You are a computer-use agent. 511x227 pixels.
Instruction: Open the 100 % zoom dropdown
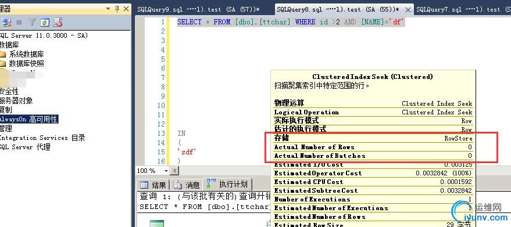click(x=166, y=171)
